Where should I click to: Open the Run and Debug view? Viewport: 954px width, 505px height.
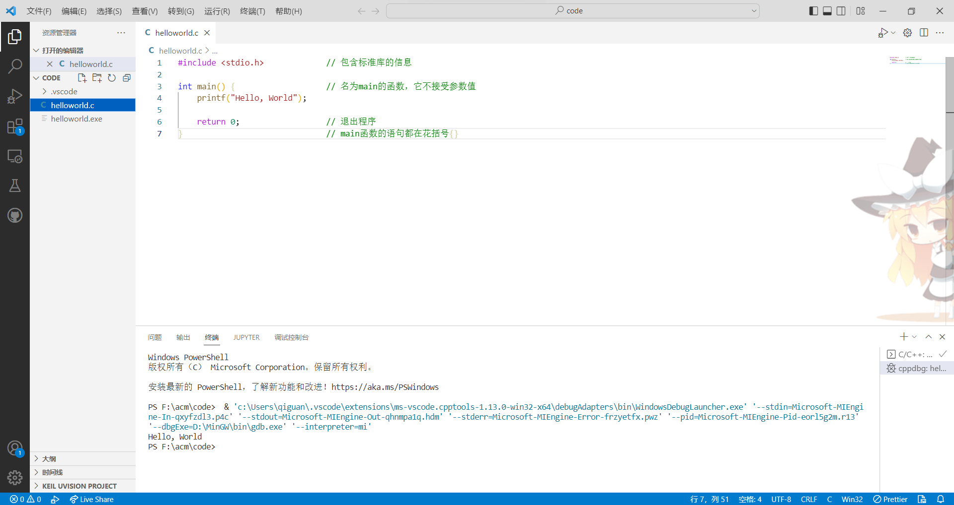pos(15,96)
